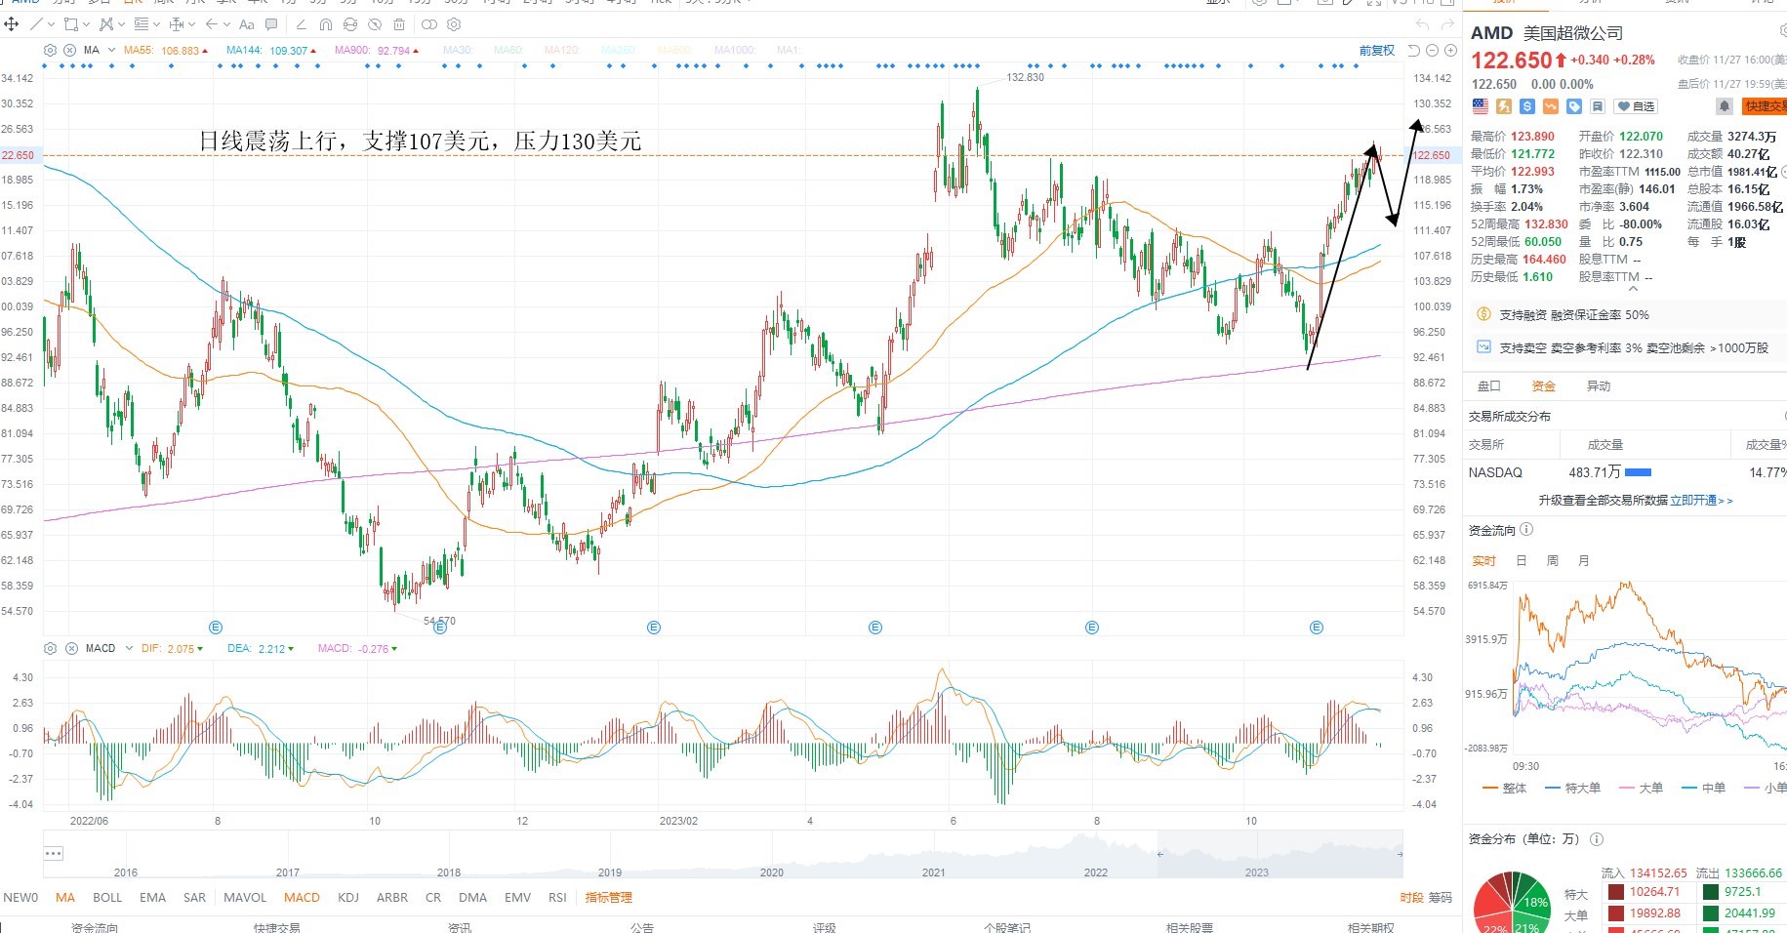Click the margin financing coin icon
Screen dimensions: 1787x933
tap(1484, 314)
